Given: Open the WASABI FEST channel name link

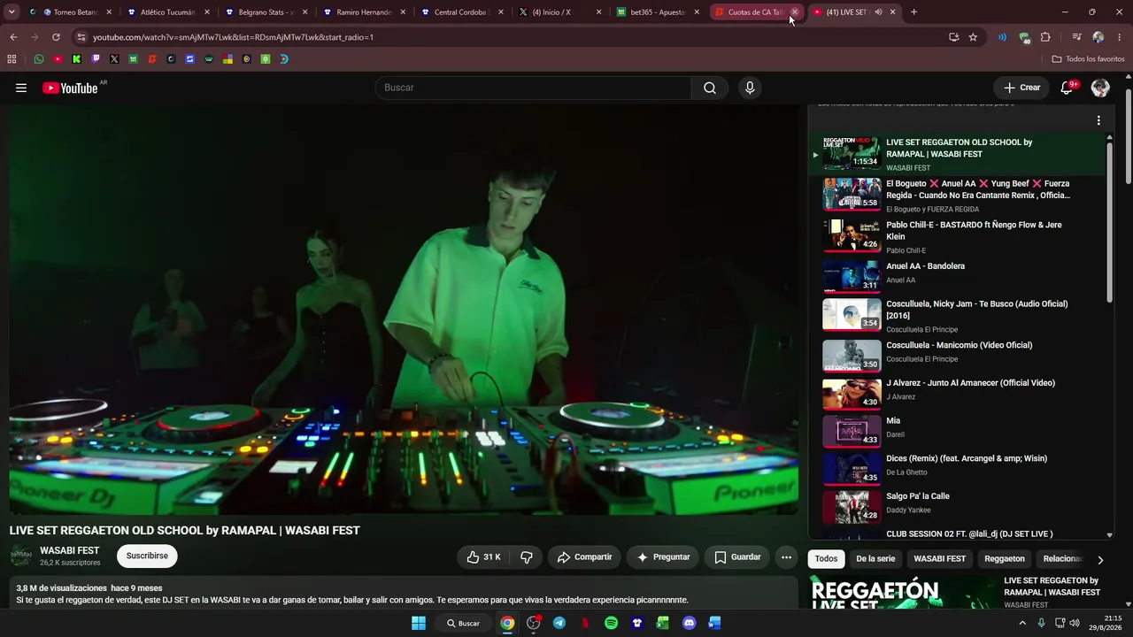Looking at the screenshot, I should pos(69,550).
